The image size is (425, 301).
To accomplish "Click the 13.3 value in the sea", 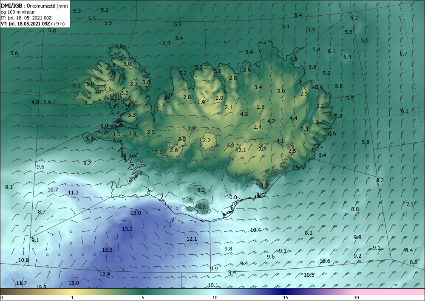I will pyautogui.click(x=108, y=250).
